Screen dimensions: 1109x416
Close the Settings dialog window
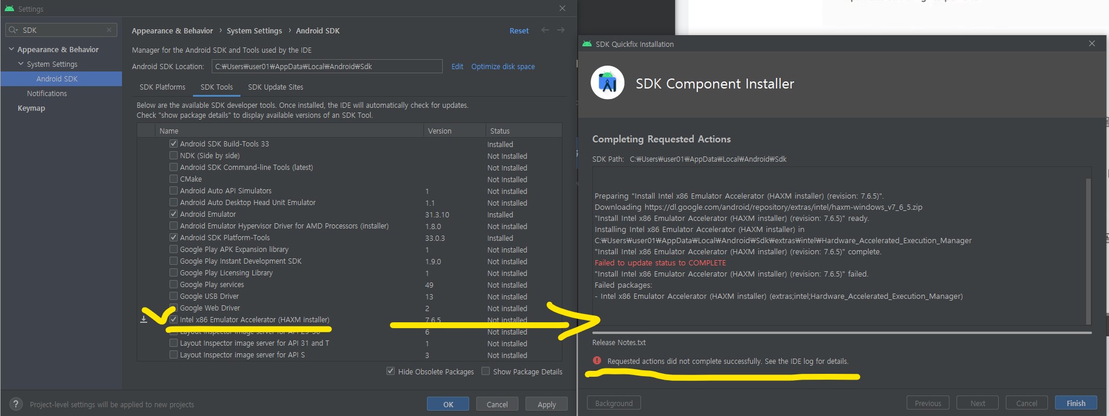pyautogui.click(x=562, y=8)
